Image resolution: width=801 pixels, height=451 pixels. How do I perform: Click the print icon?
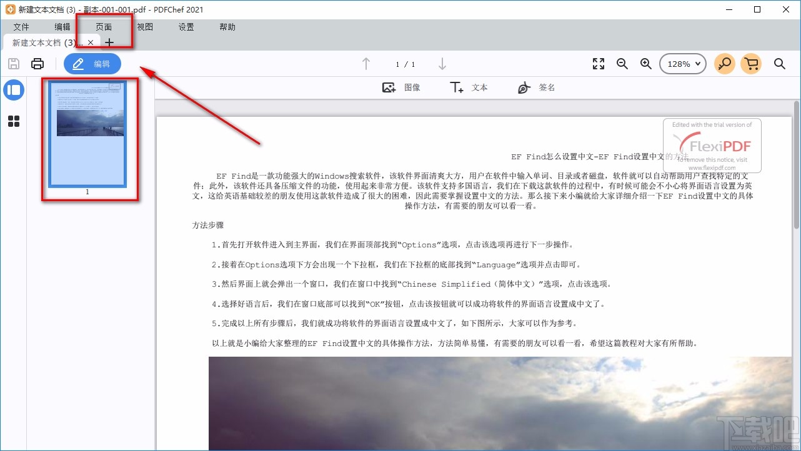coord(37,63)
